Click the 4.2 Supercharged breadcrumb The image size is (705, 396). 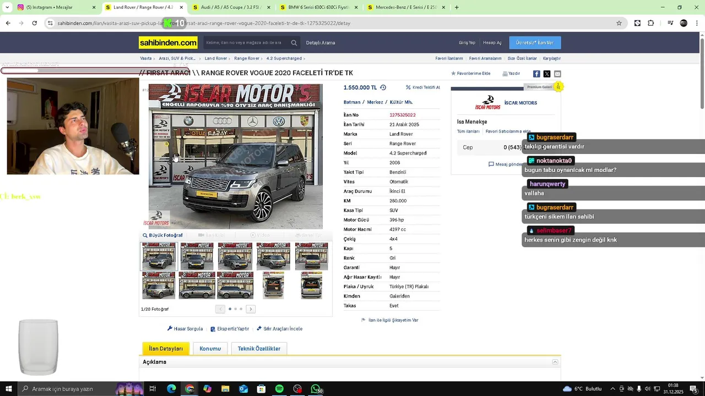coord(284,58)
